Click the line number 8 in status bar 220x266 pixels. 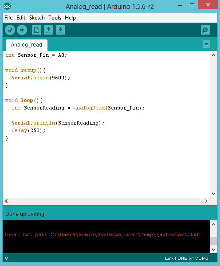pos(6,258)
